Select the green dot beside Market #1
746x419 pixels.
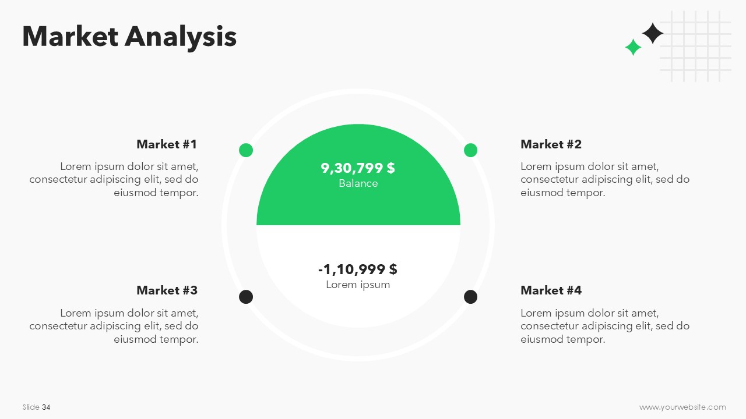tap(246, 150)
